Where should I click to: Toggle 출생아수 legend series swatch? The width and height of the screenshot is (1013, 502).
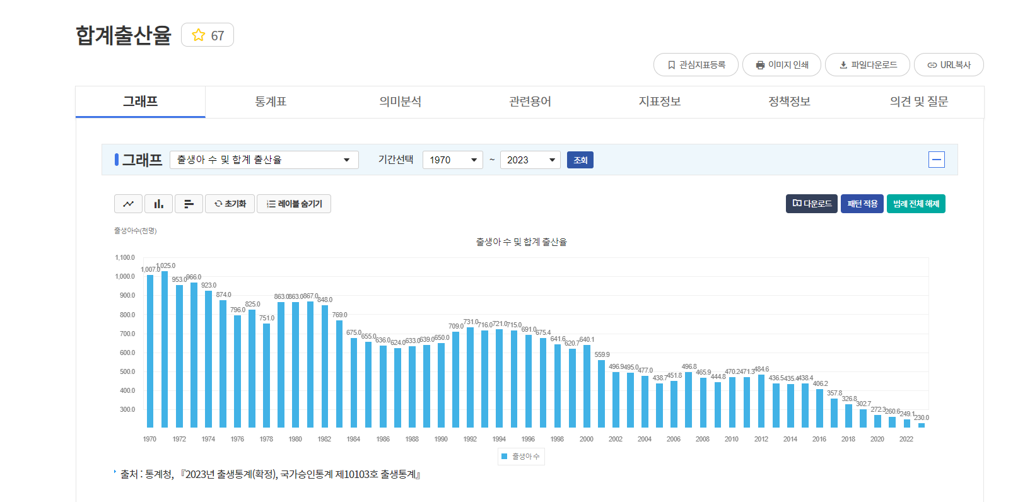[505, 456]
